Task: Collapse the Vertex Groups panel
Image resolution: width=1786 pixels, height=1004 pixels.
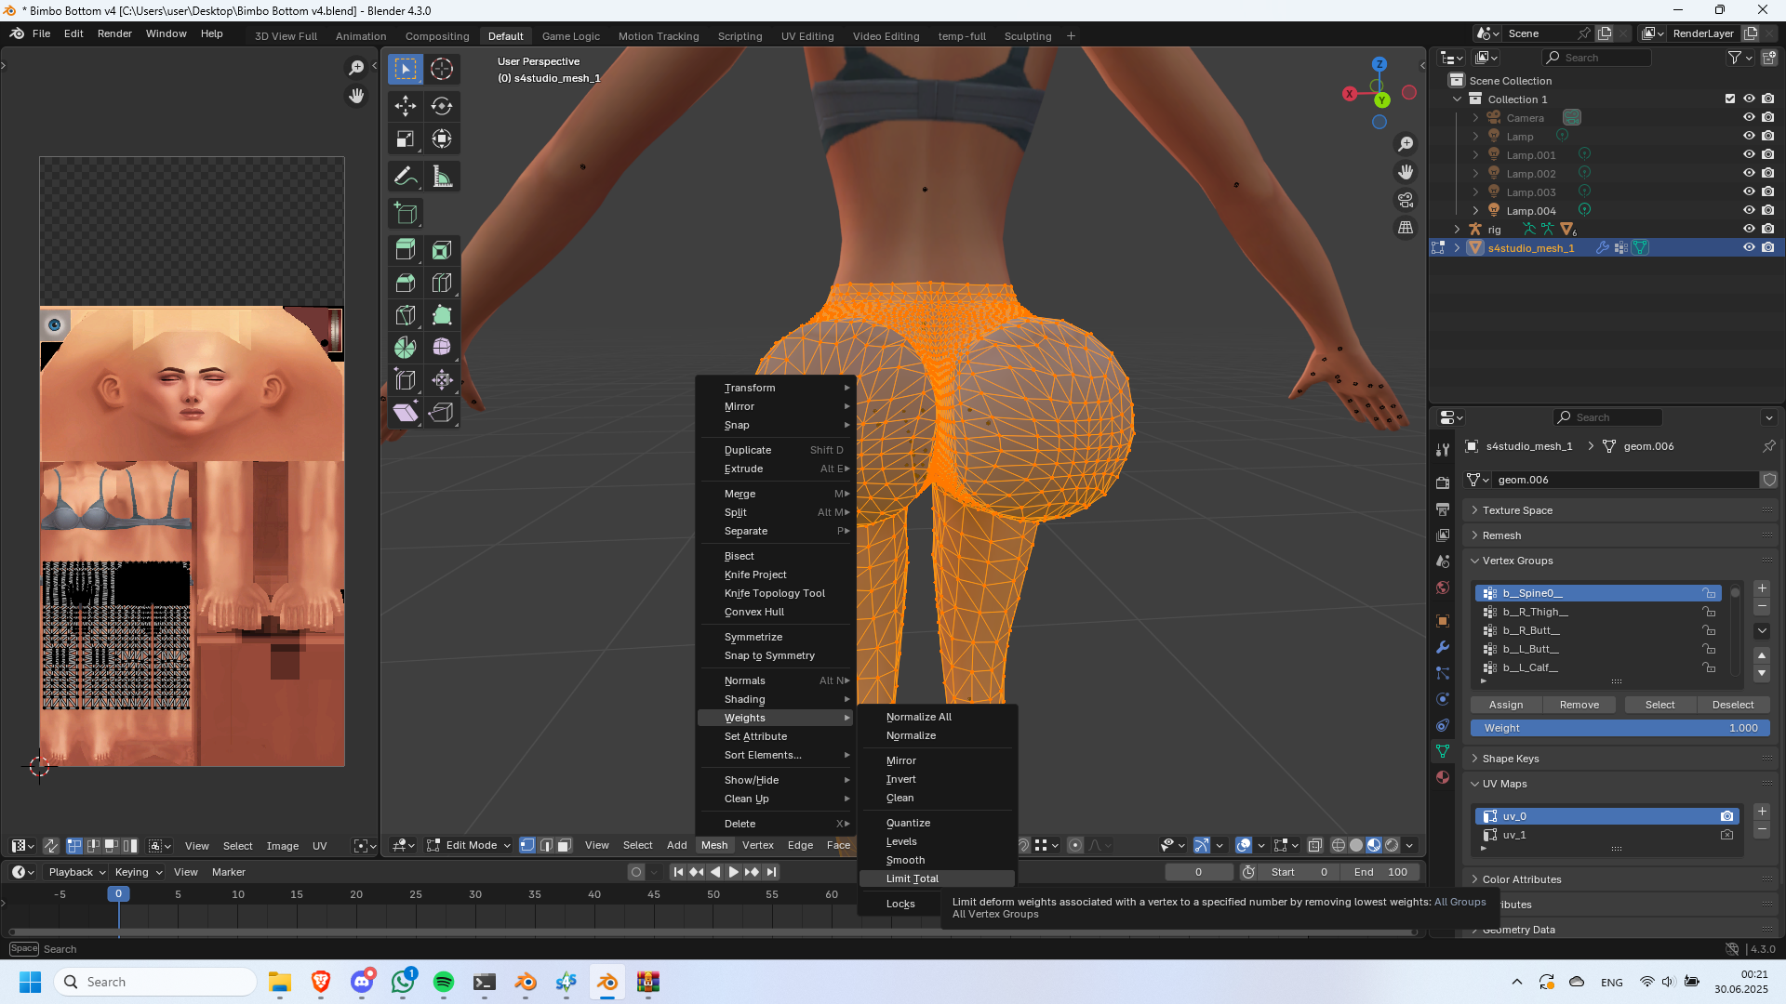Action: point(1517,561)
